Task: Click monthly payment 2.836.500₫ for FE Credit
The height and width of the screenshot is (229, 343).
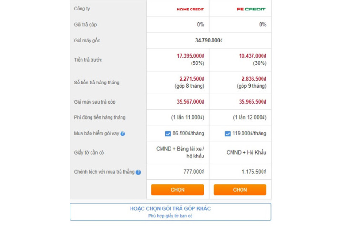Action: coord(254,79)
